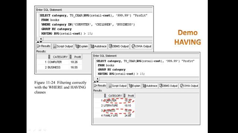Click upward splitter arrow in upper SQL window
The width and height of the screenshot is (238, 133).
point(38,42)
